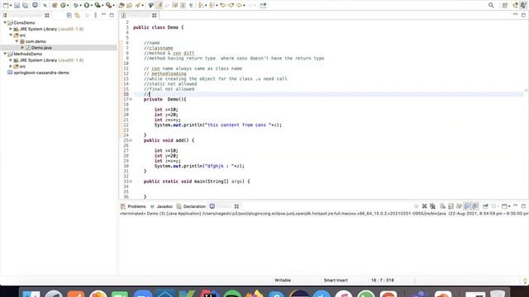Close the Demo.java editor tab
The width and height of the screenshot is (529, 297).
pos(155,15)
